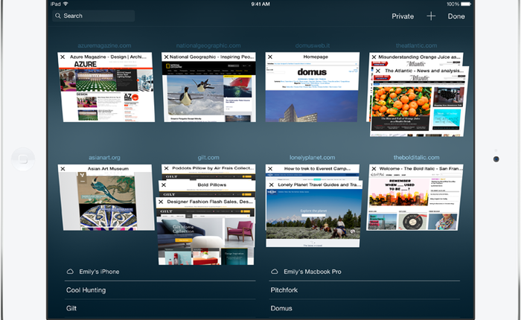Viewport: 521px width, 320px height.
Task: Click the azuremagazine.com group label
Action: tap(104, 45)
